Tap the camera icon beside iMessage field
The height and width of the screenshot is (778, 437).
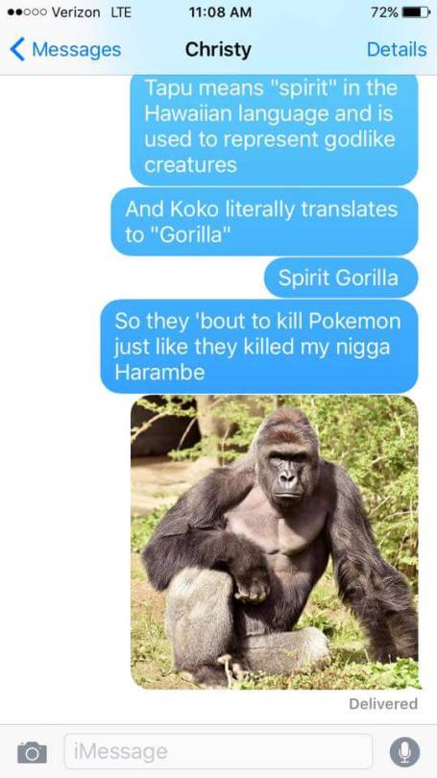point(33,752)
